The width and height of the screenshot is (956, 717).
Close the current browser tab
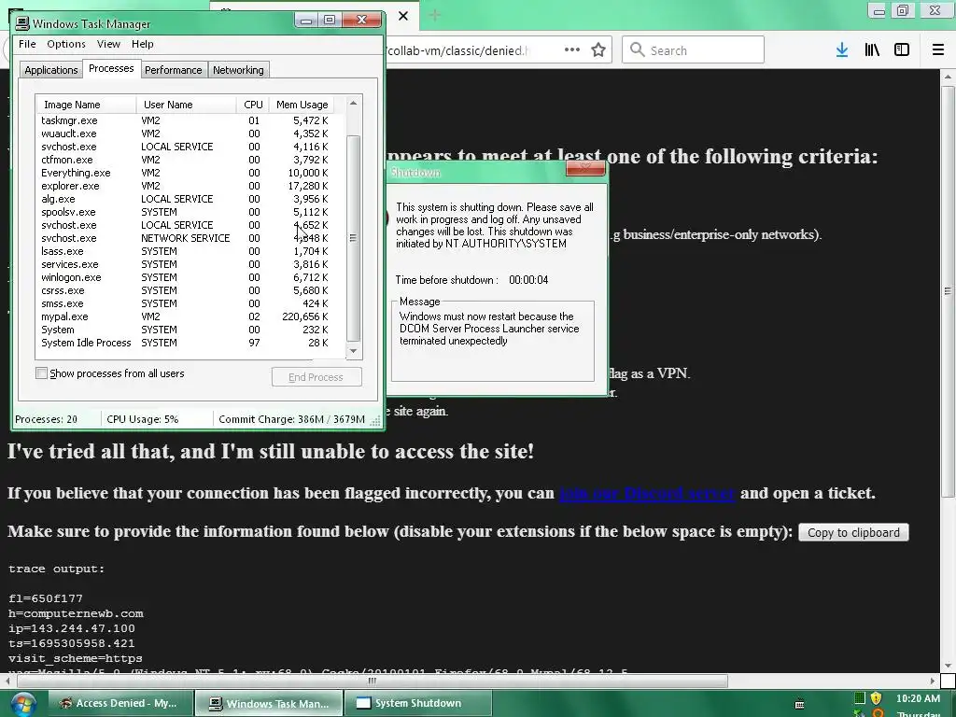click(403, 16)
